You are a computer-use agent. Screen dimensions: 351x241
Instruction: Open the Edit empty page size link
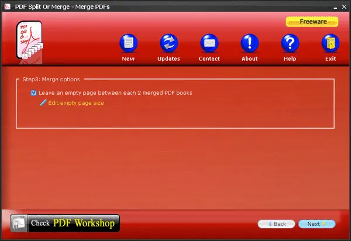(x=76, y=103)
